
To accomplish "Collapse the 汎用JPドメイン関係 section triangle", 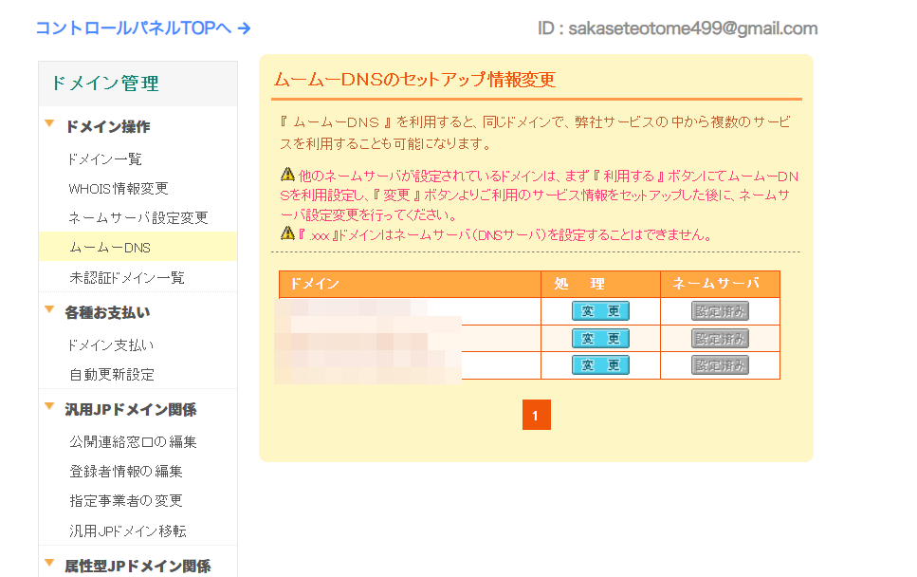I will click(x=49, y=408).
